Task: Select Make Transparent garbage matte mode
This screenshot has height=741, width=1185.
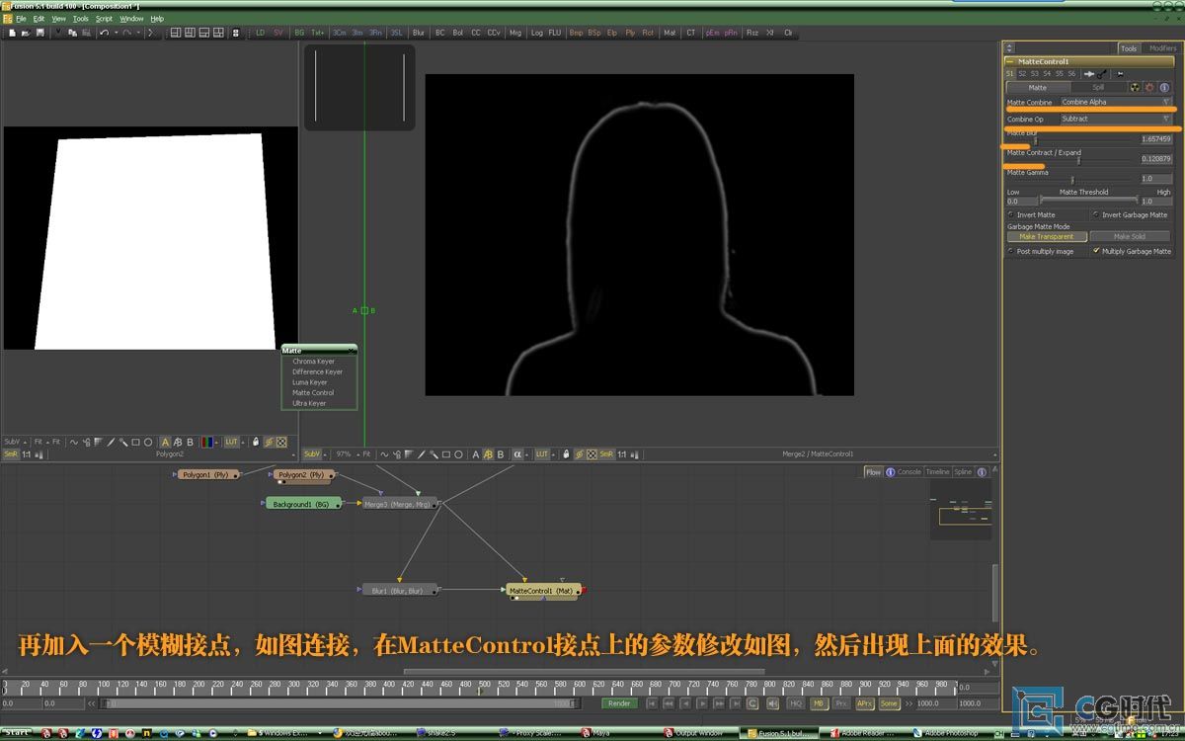Action: click(x=1047, y=236)
